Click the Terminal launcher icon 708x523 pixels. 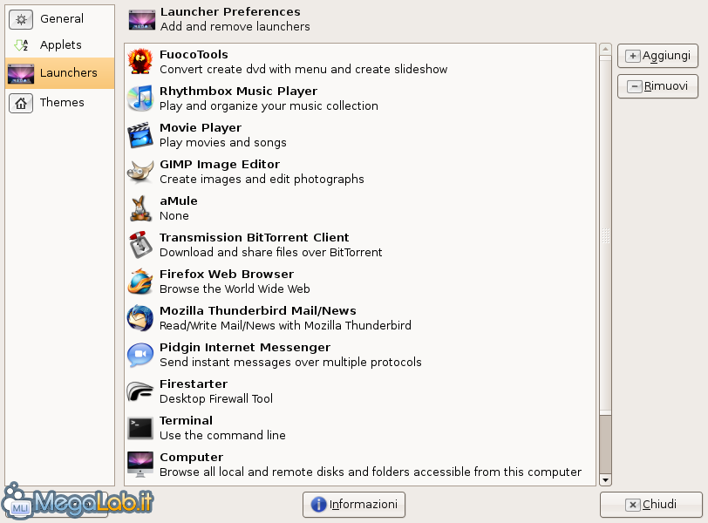tap(140, 428)
